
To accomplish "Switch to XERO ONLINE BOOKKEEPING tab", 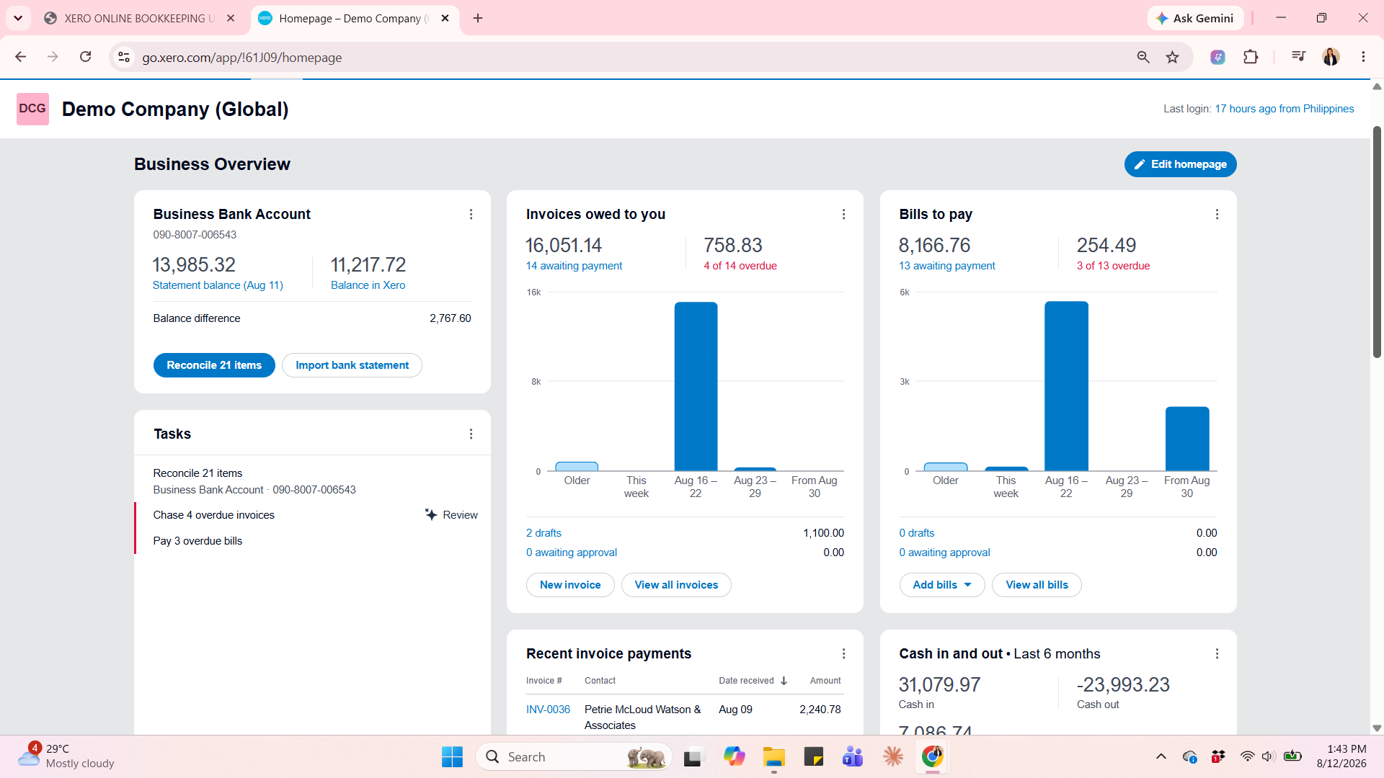I will coord(139,18).
